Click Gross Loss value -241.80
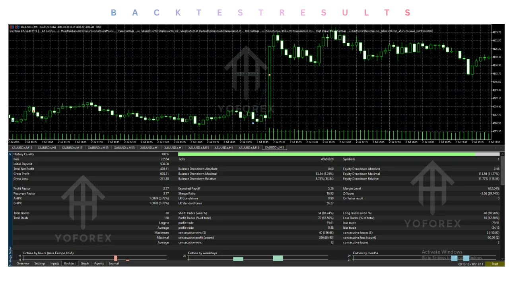 tap(164, 179)
